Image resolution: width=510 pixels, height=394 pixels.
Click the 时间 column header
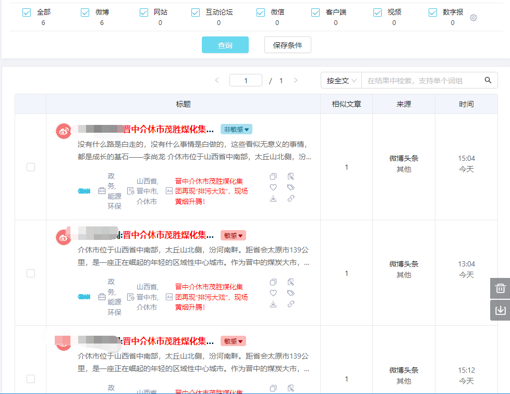click(466, 104)
